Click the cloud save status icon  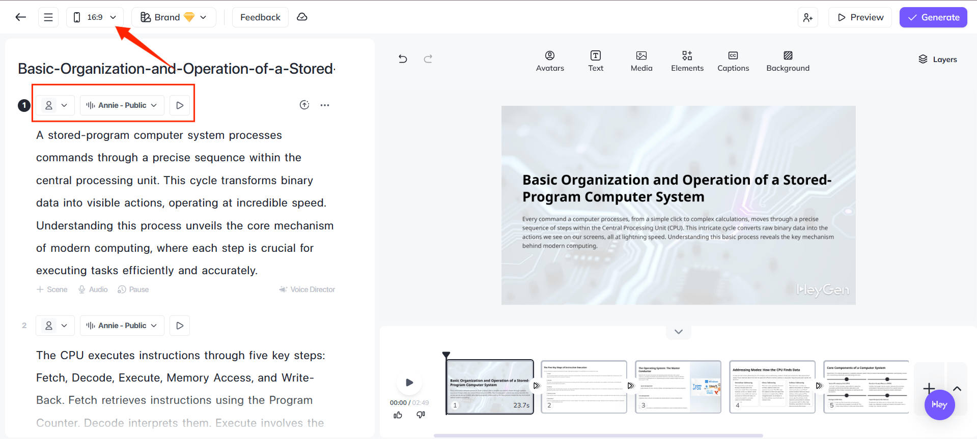(302, 17)
